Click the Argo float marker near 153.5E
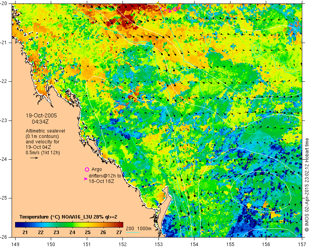The height and width of the screenshot is (248, 310). (x=175, y=9)
